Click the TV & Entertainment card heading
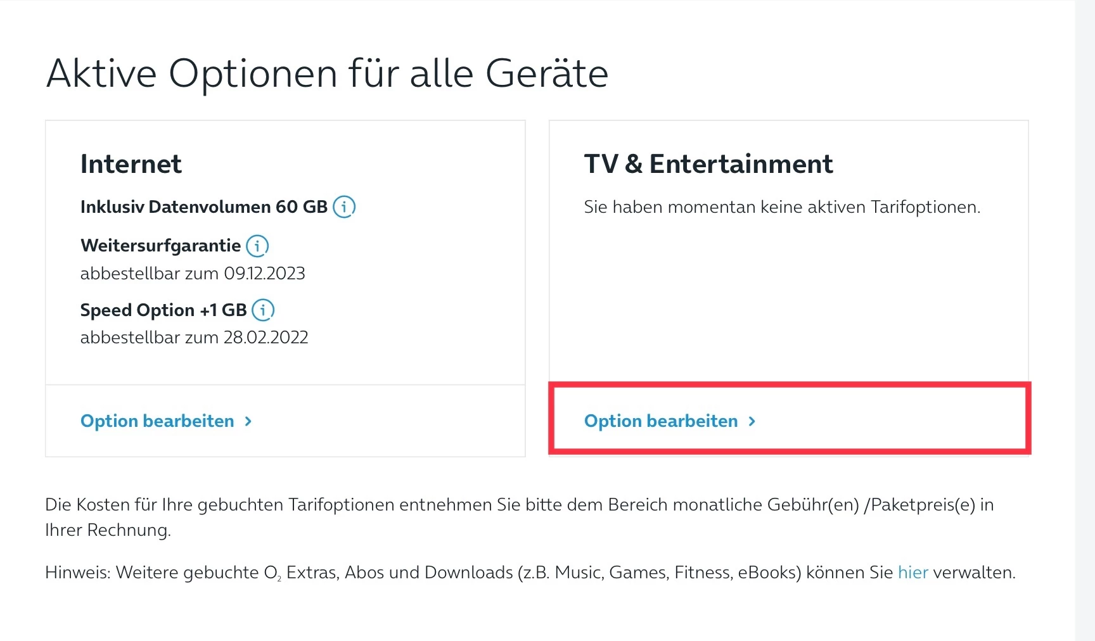This screenshot has width=1095, height=641. click(x=708, y=164)
